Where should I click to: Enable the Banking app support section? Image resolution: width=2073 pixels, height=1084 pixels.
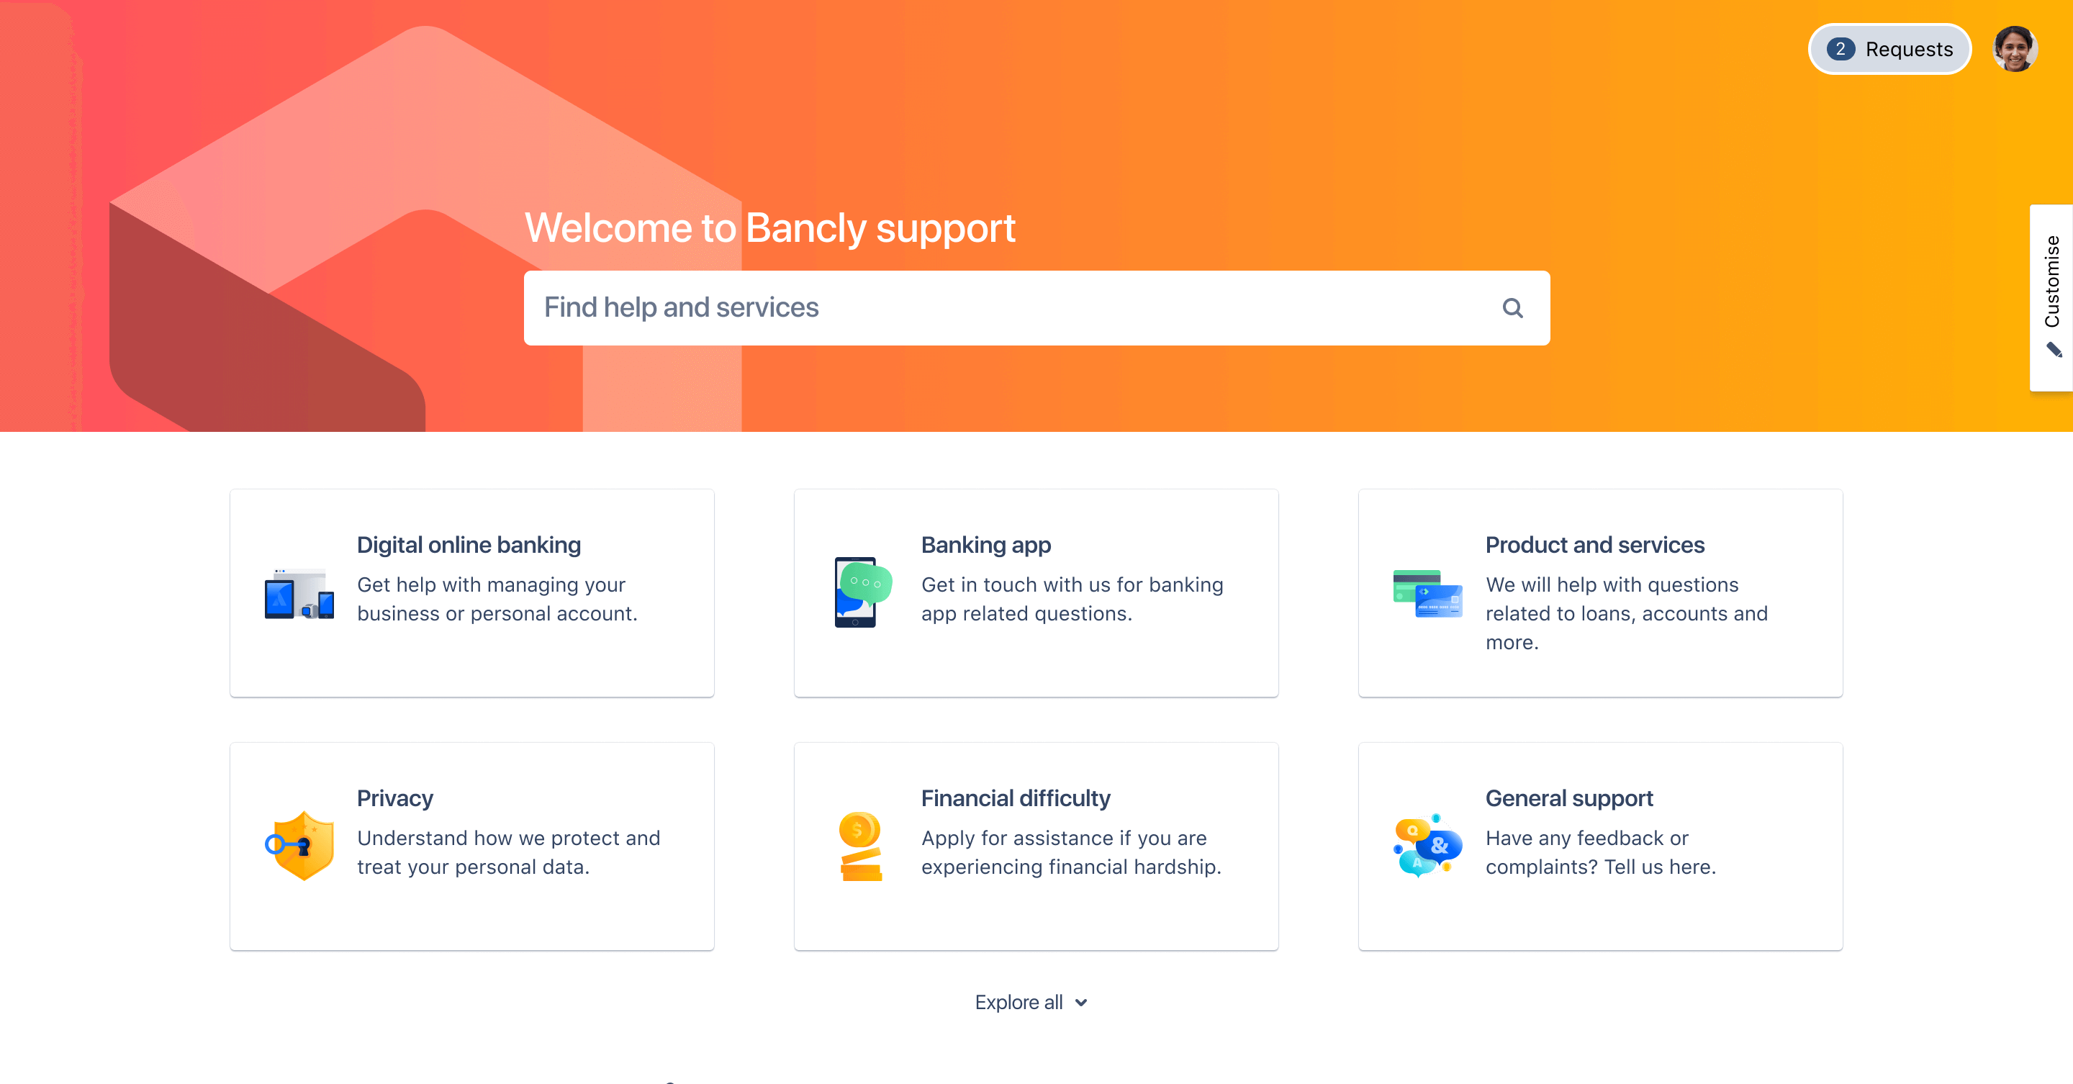(1035, 592)
